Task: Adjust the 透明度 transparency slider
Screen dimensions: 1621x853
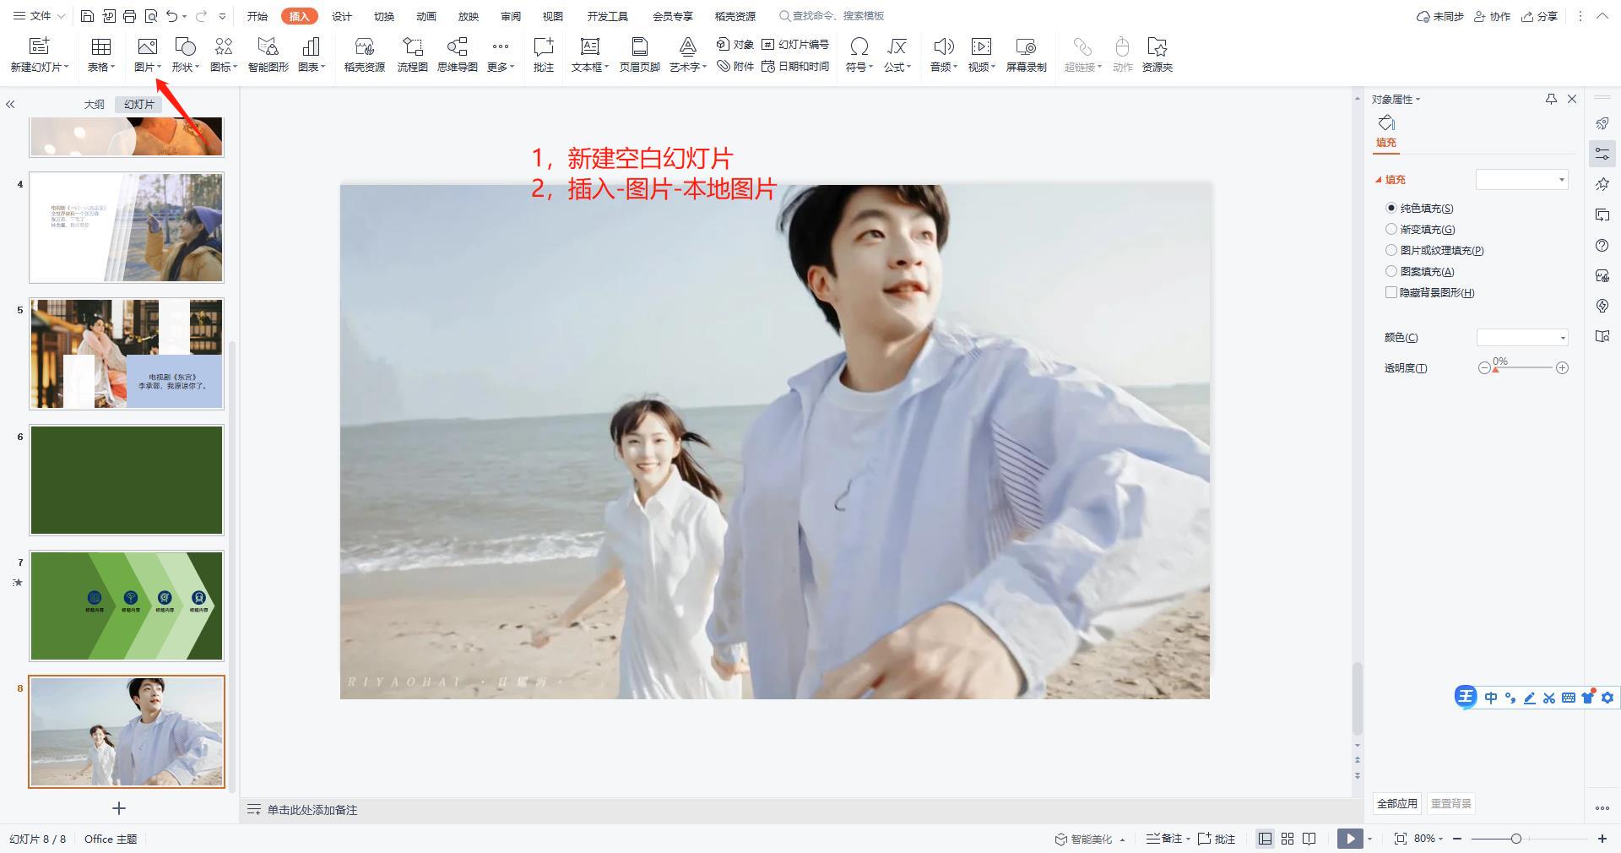Action: click(x=1522, y=368)
